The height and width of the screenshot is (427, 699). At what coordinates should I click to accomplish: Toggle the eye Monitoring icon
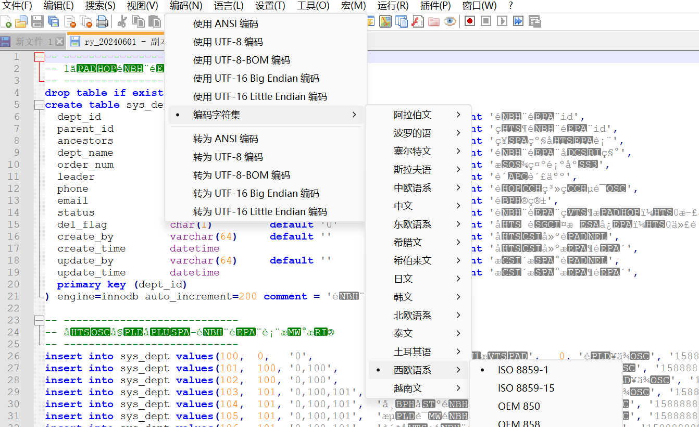450,21
